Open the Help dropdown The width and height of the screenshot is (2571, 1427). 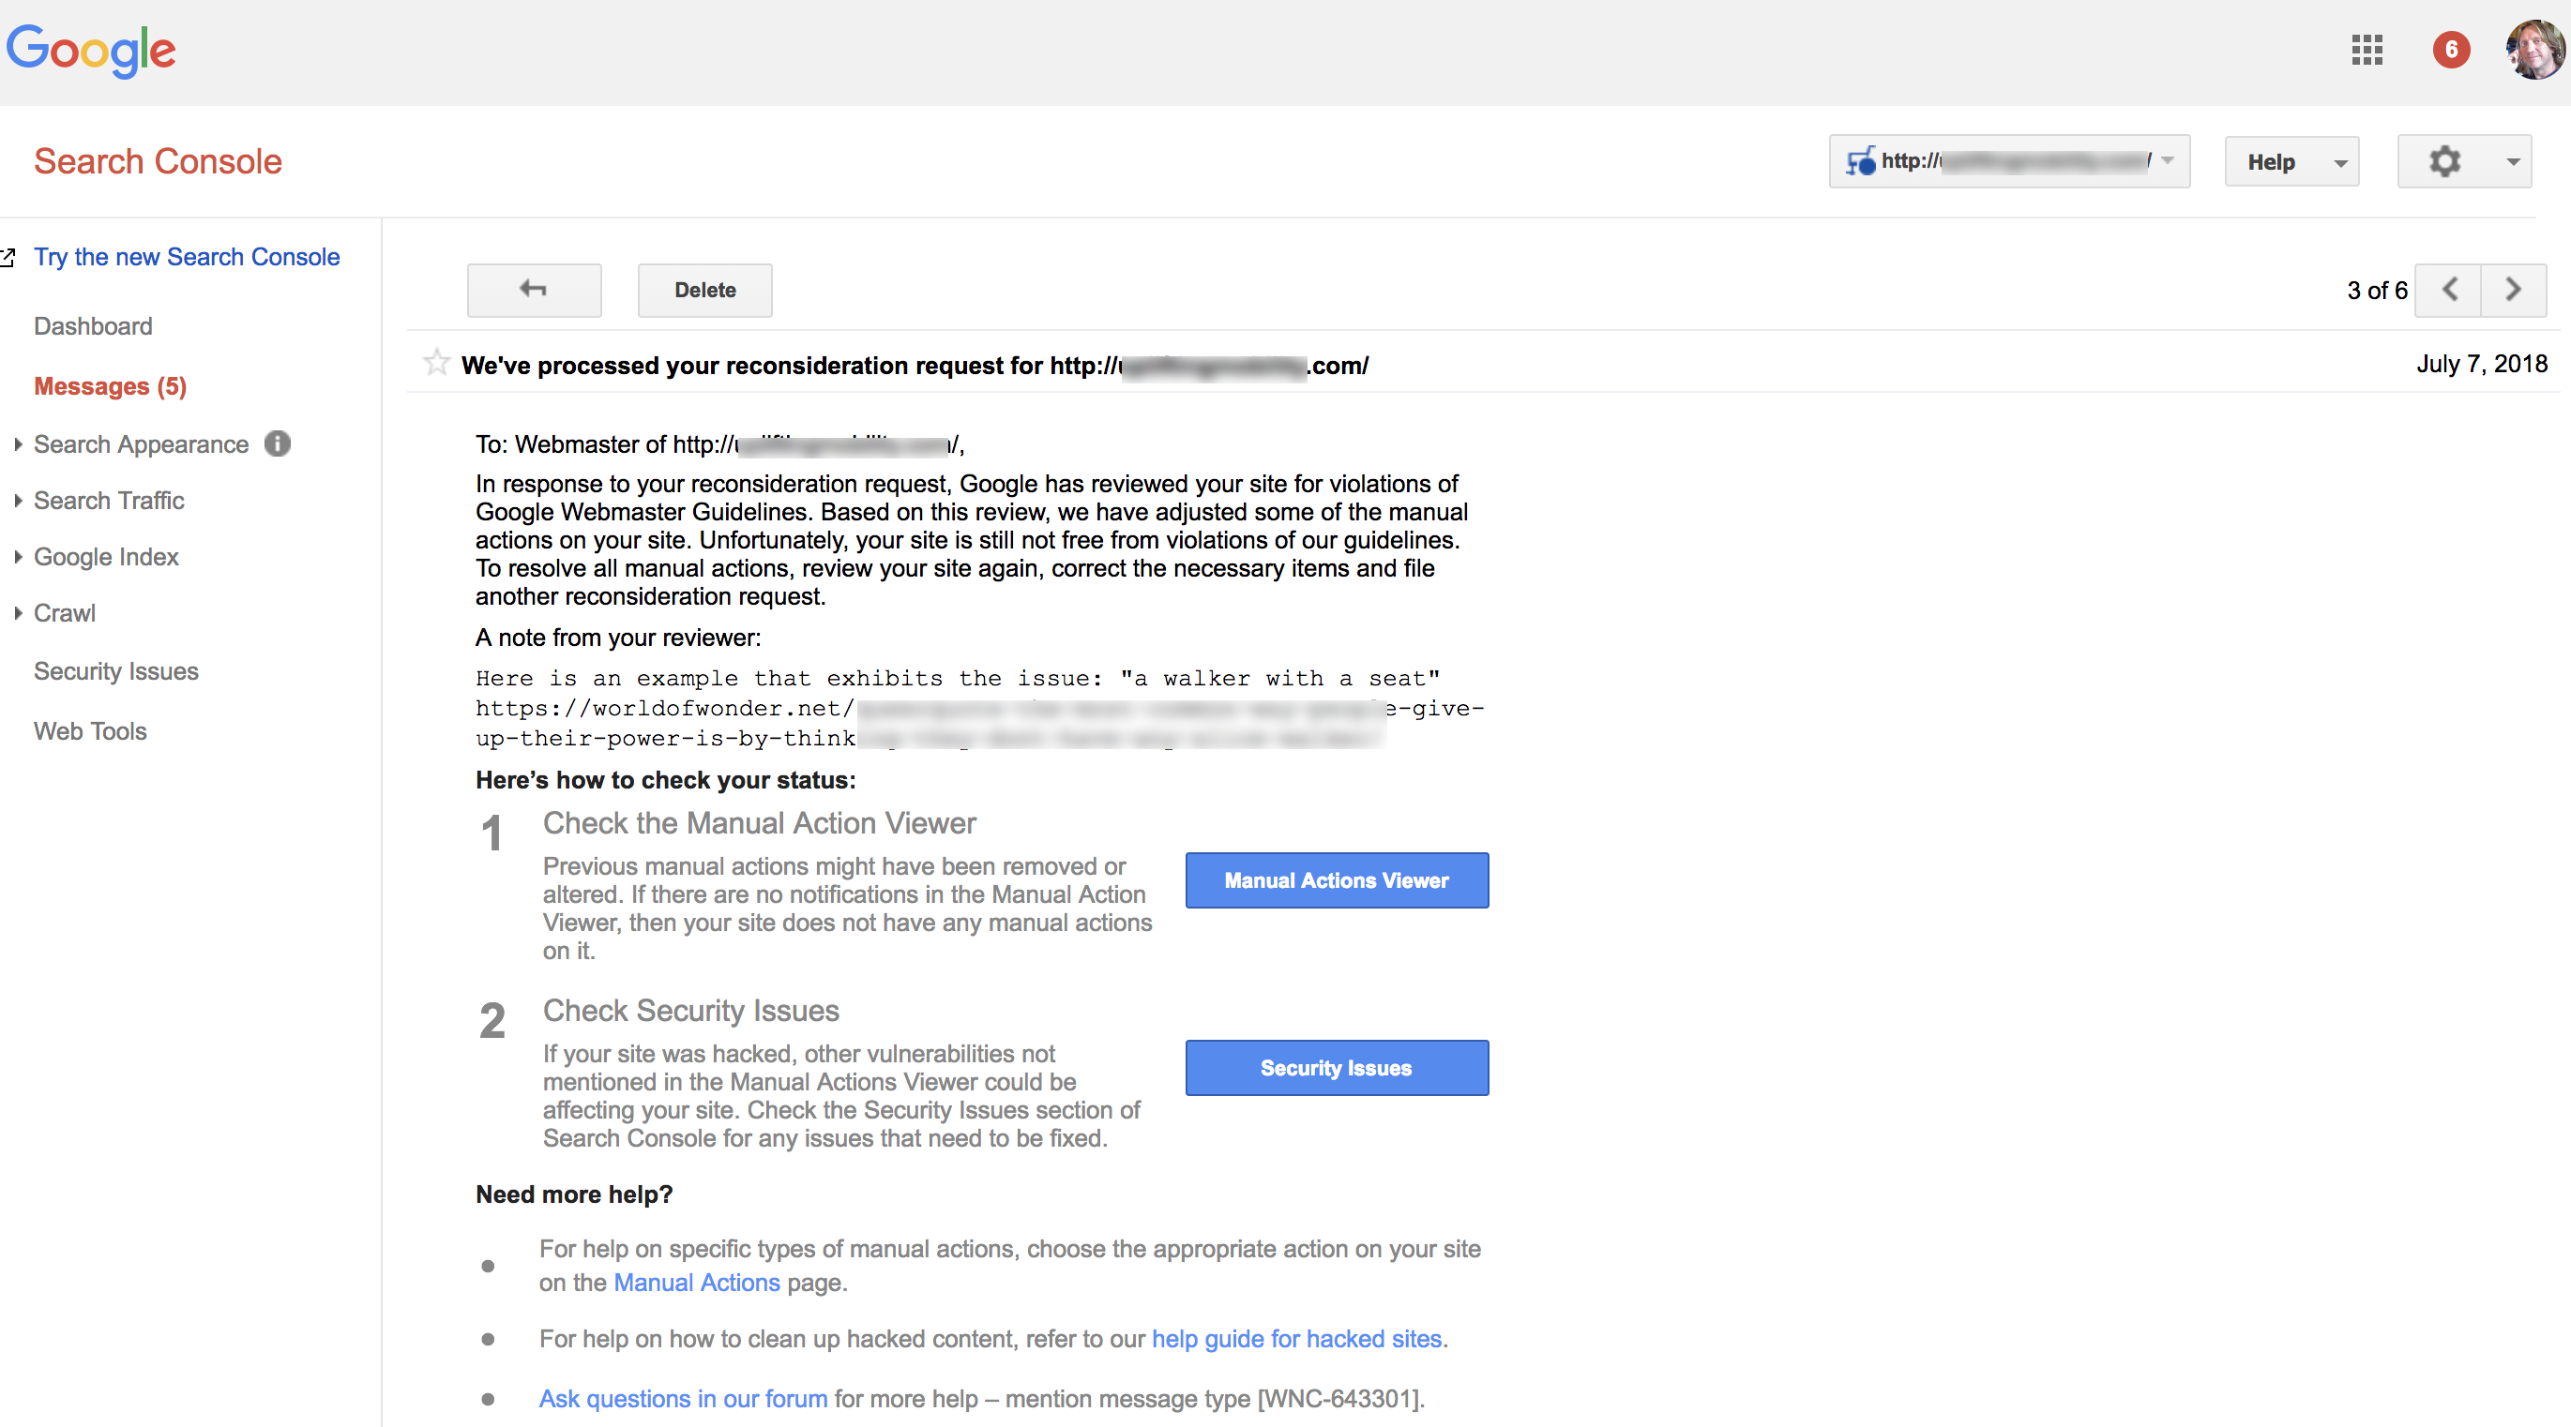[x=2291, y=162]
